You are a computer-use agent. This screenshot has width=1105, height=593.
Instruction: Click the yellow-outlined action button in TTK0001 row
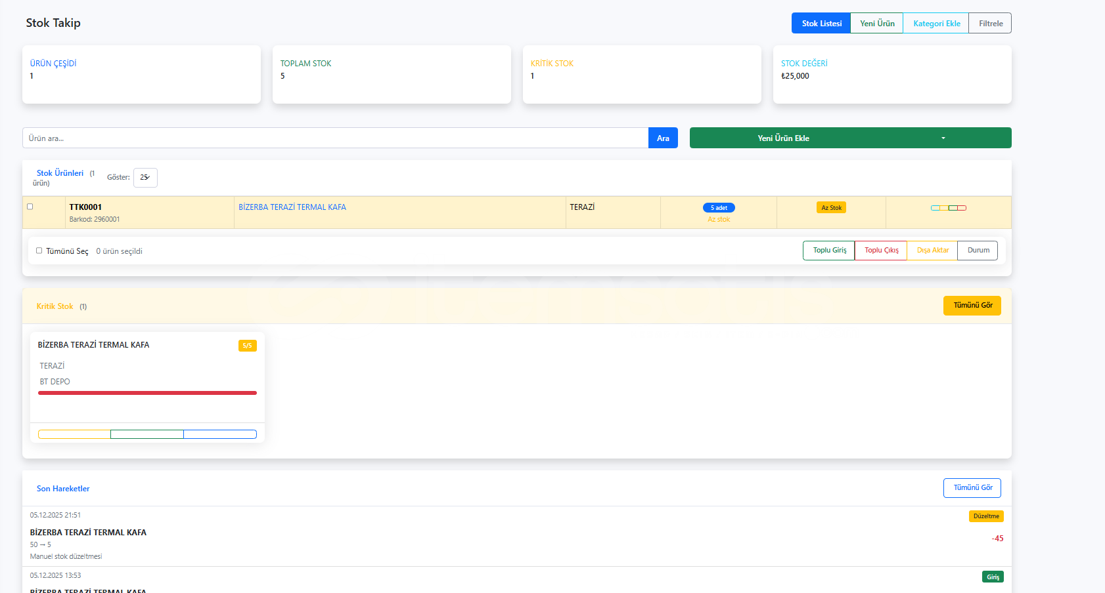point(944,208)
